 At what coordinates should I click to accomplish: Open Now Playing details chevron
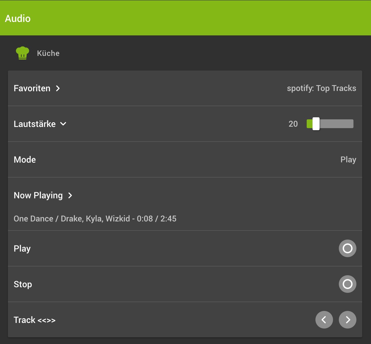(70, 195)
